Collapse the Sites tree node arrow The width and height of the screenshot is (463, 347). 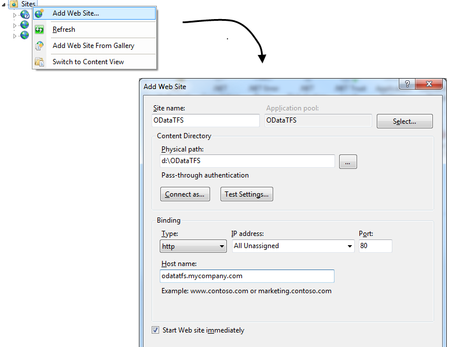pos(5,5)
